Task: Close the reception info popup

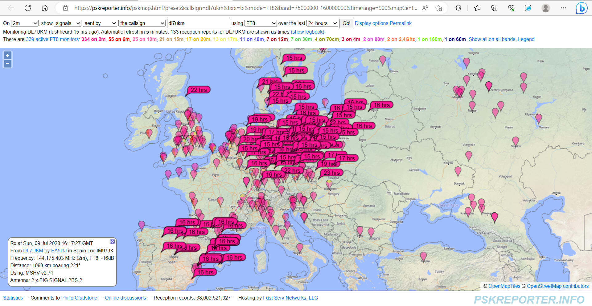Action: [x=112, y=242]
